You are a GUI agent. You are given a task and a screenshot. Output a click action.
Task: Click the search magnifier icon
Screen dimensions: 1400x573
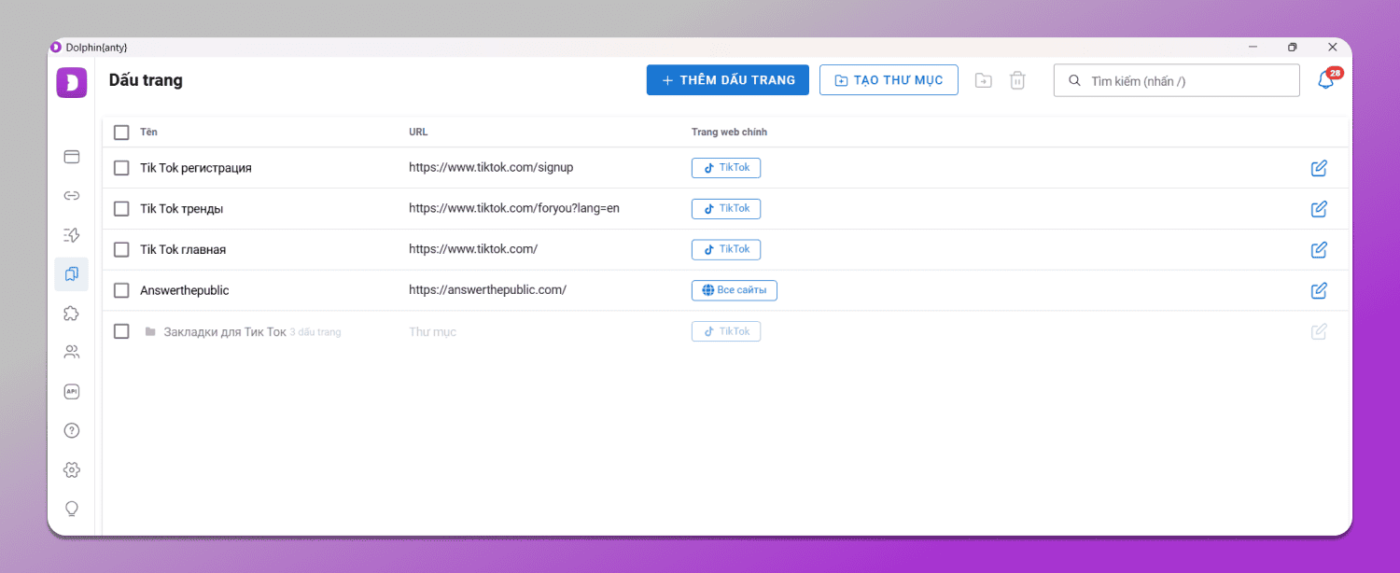click(x=1074, y=80)
